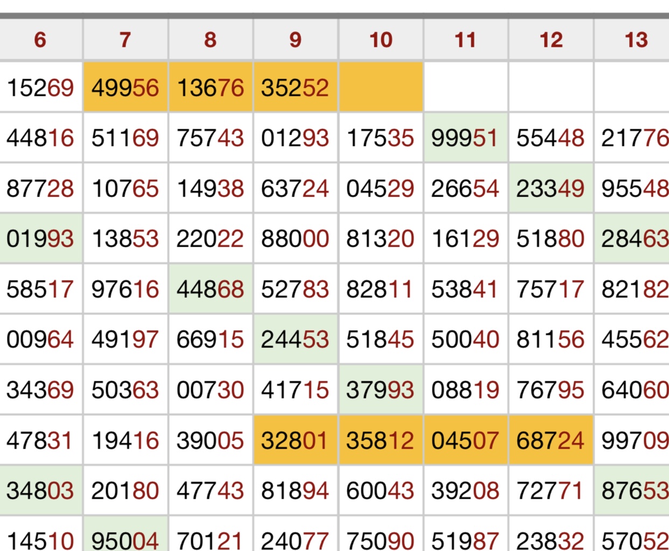Select the empty orange cell under column 10

coord(380,88)
